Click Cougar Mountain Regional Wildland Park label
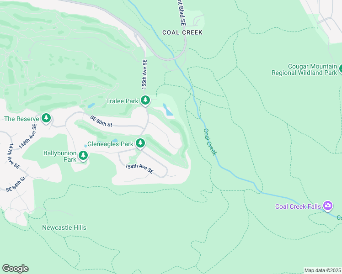 coord(304,69)
